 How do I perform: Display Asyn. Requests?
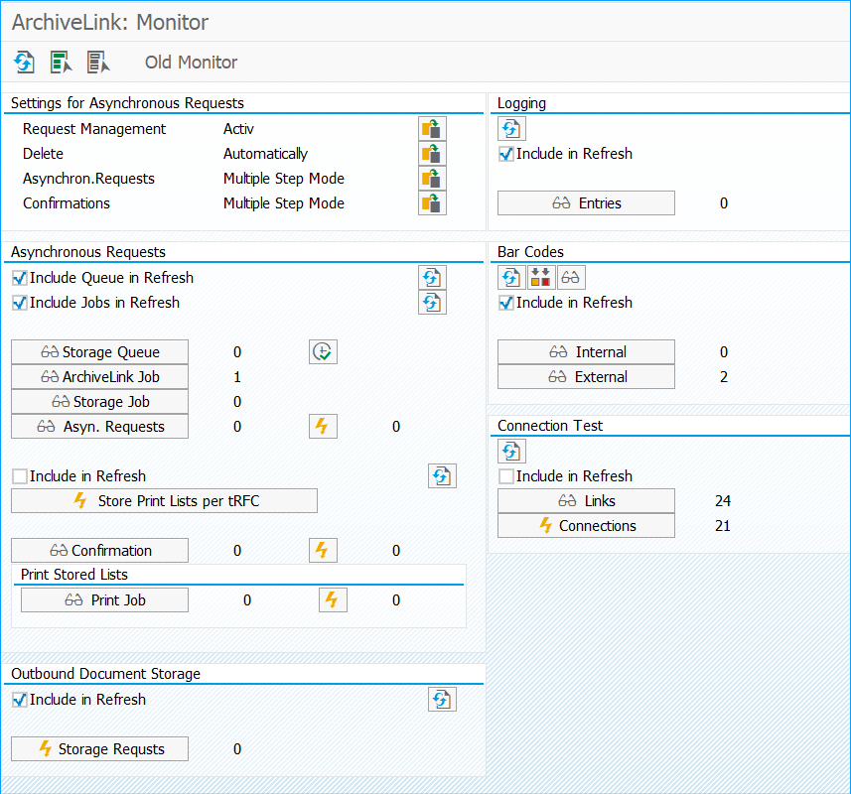[x=100, y=427]
